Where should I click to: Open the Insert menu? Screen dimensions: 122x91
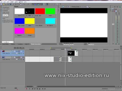click(x=12, y=2)
